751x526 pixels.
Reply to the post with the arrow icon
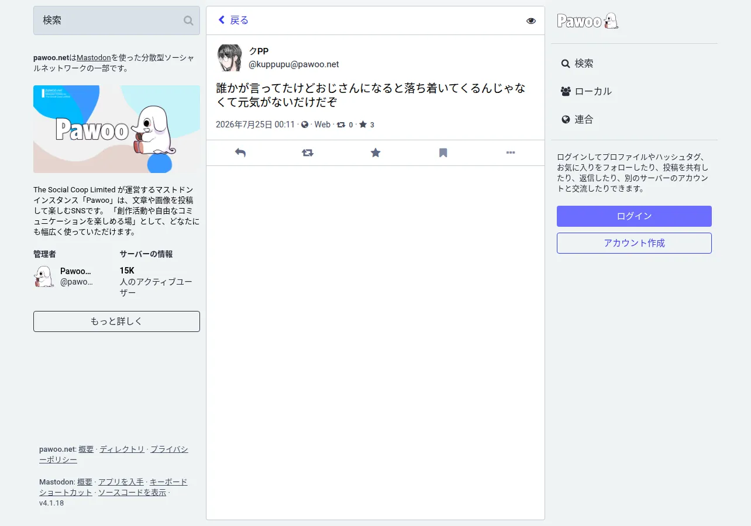point(240,153)
